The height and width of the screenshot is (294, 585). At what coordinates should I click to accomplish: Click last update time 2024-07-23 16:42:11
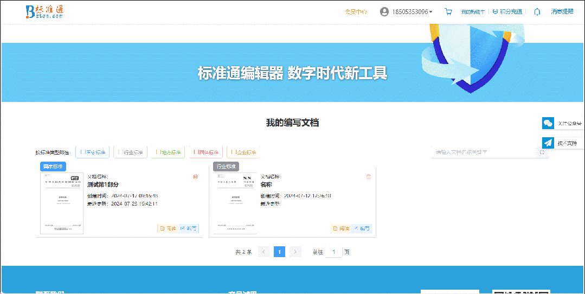tap(134, 204)
